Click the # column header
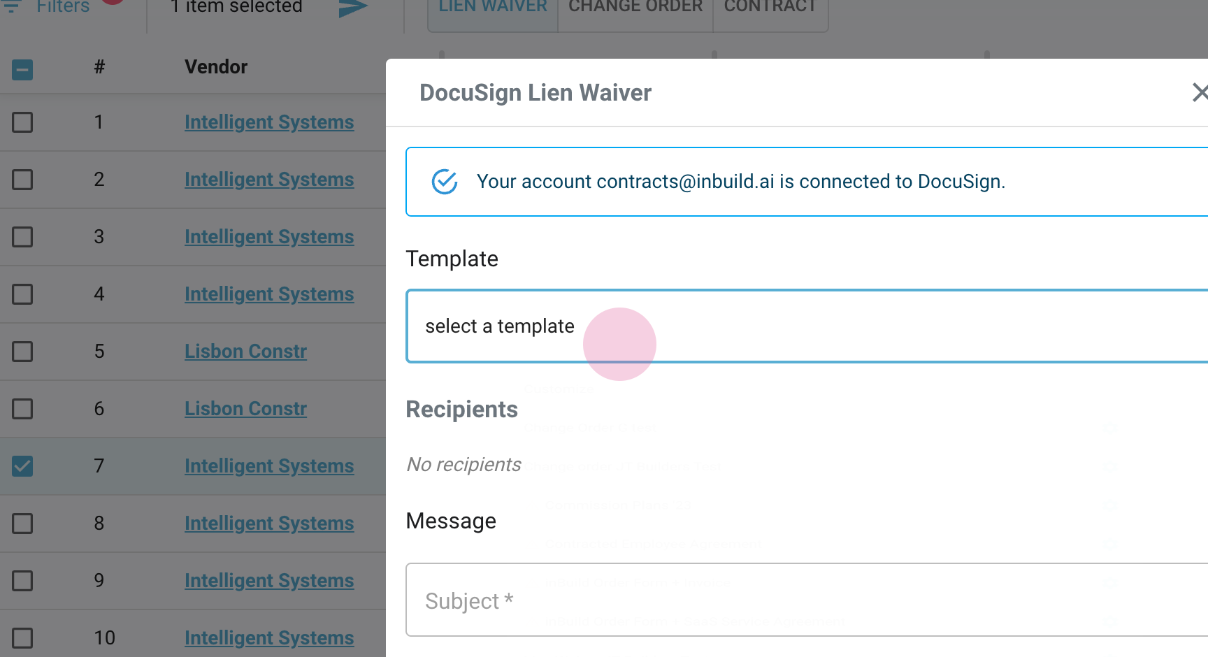The width and height of the screenshot is (1208, 657). click(99, 67)
